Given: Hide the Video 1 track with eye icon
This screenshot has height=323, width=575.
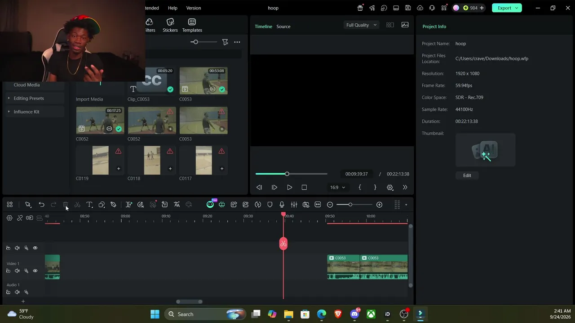Looking at the screenshot, I should 35,271.
